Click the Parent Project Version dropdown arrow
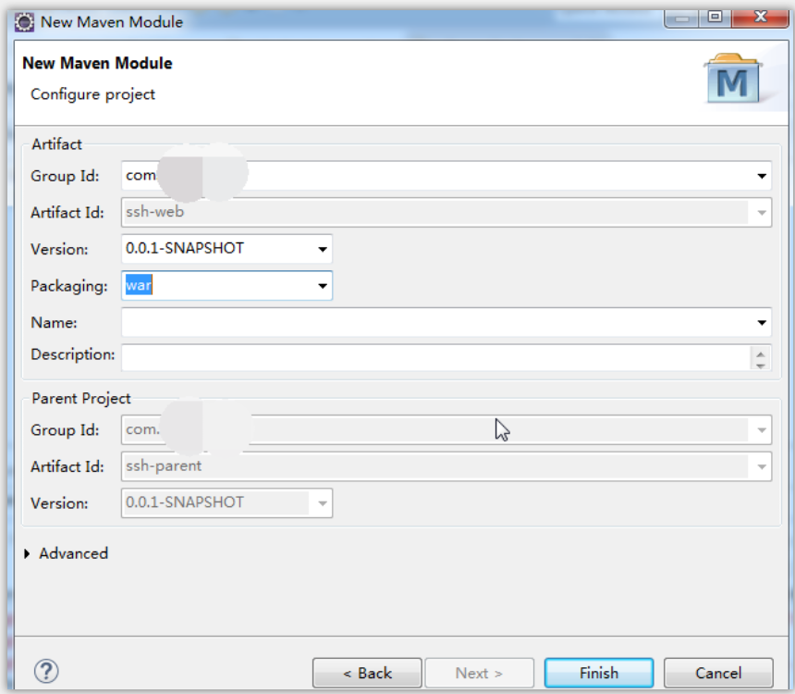The height and width of the screenshot is (694, 795). pyautogui.click(x=323, y=503)
